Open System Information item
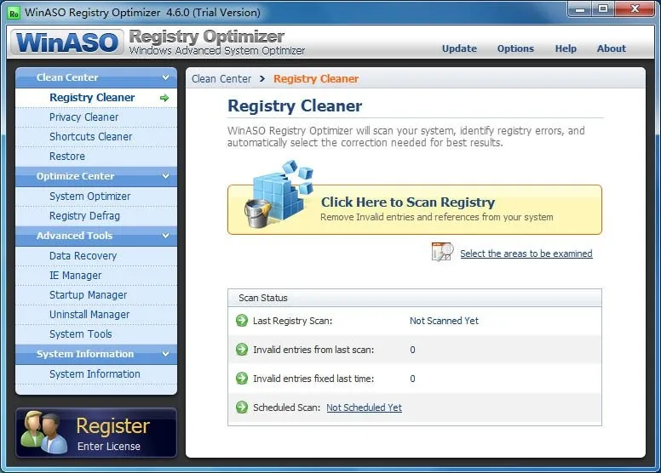This screenshot has height=473, width=661. (96, 374)
